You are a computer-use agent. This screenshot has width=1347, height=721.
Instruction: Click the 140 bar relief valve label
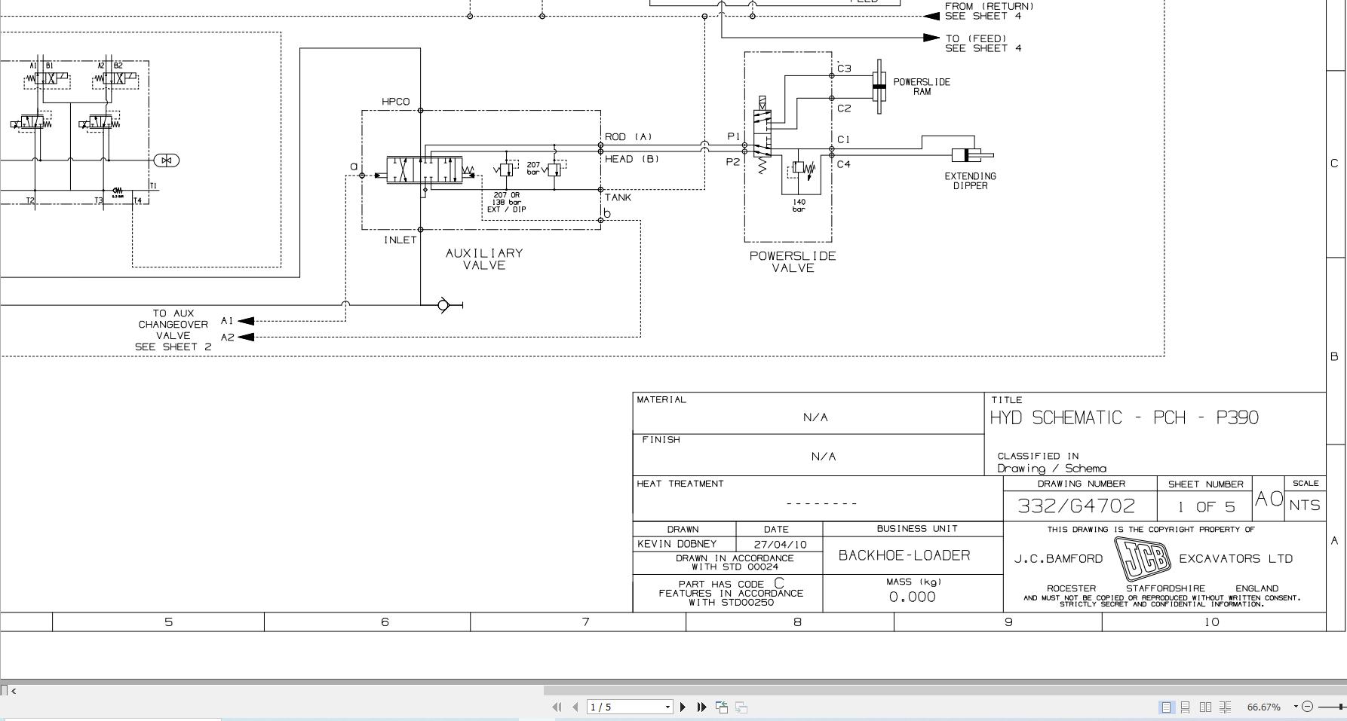(799, 205)
